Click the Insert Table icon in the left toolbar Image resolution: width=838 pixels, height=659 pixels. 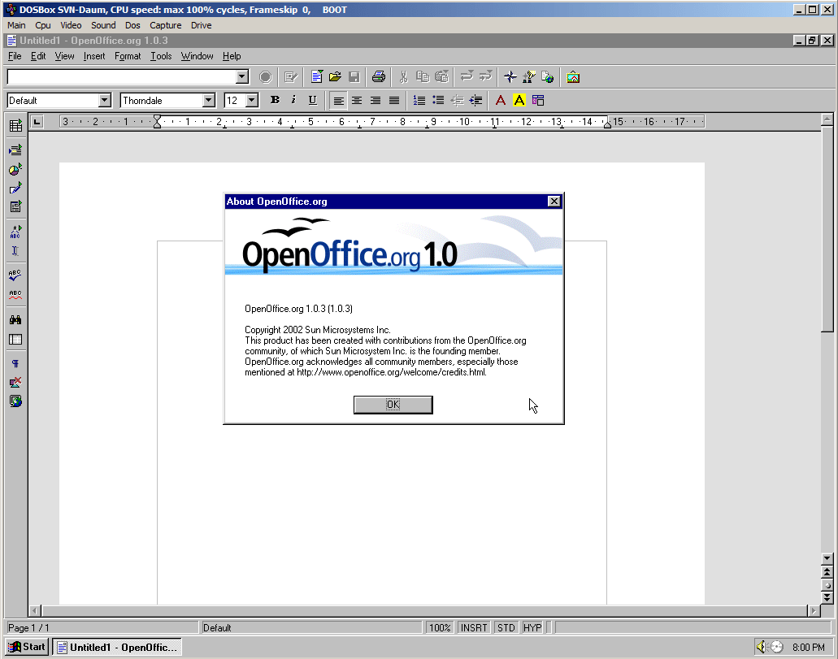pyautogui.click(x=15, y=126)
